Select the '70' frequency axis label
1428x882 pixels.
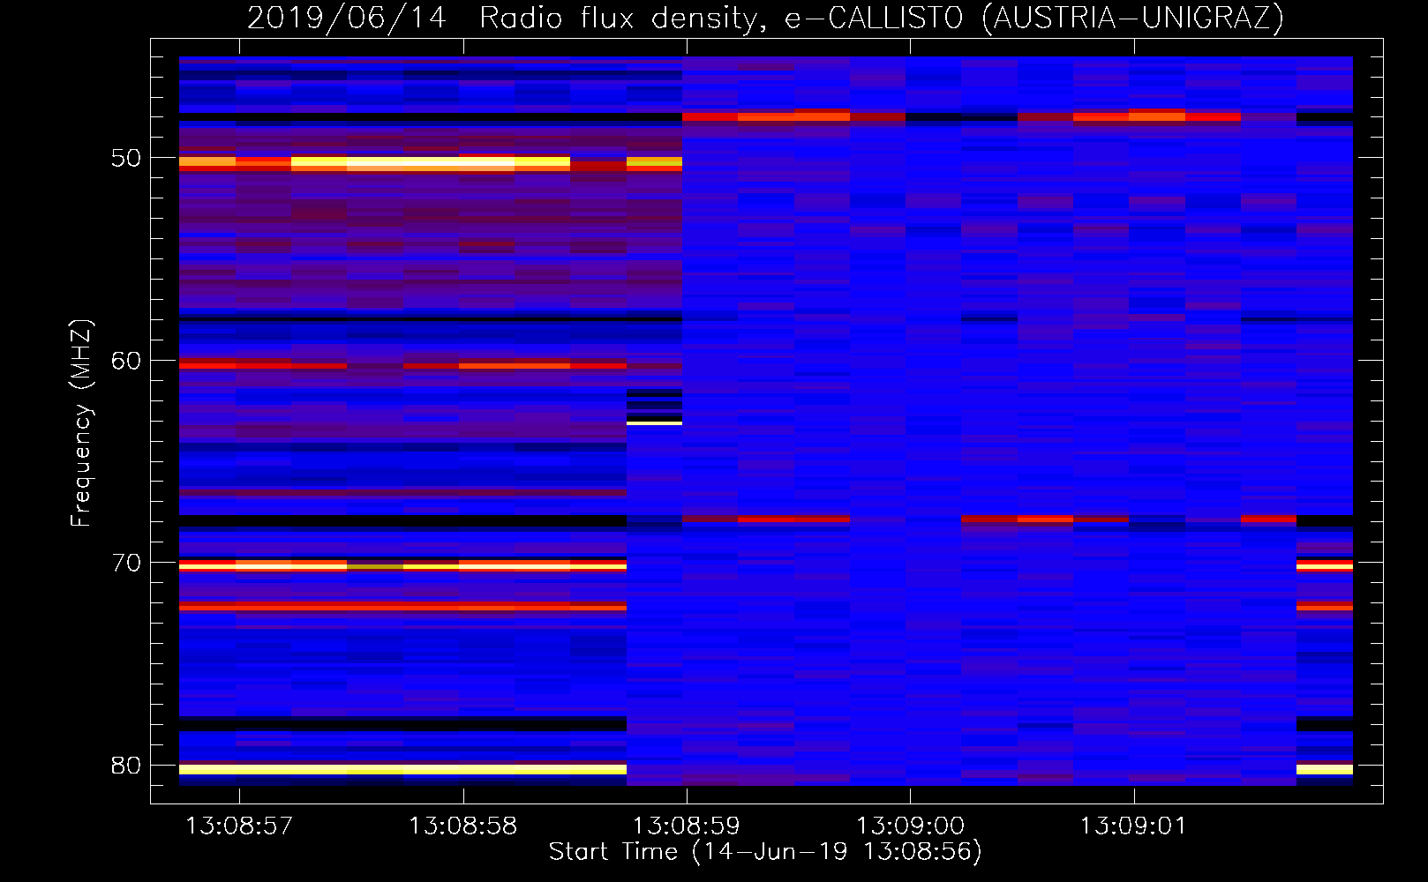tap(126, 563)
